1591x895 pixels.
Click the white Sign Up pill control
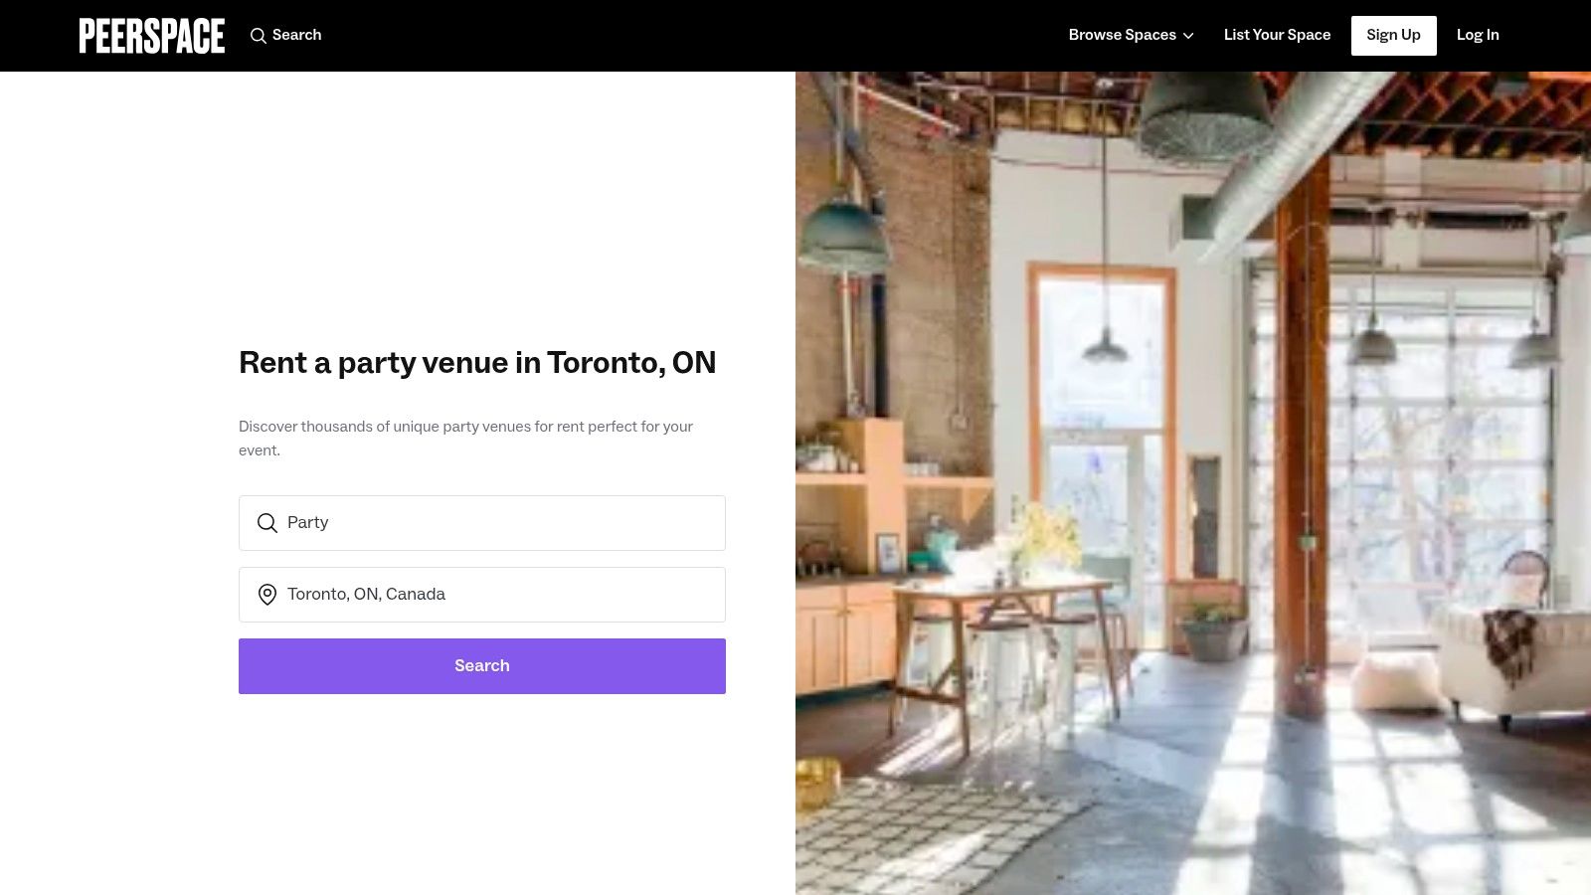[1393, 35]
